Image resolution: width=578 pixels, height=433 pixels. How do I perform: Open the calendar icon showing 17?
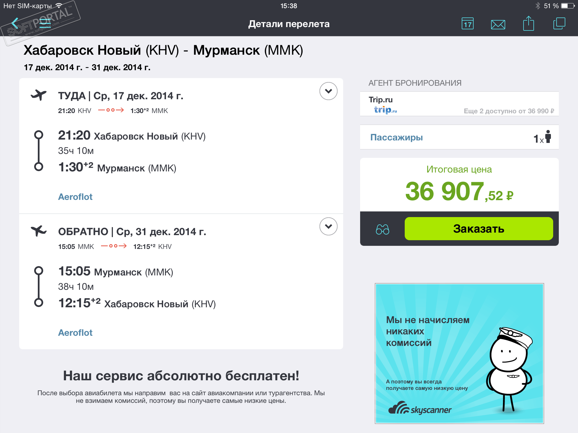tap(468, 24)
